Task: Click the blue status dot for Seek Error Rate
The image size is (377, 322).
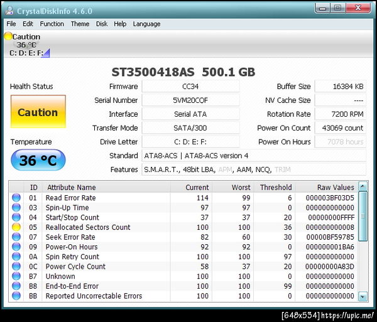Action: pos(16,237)
